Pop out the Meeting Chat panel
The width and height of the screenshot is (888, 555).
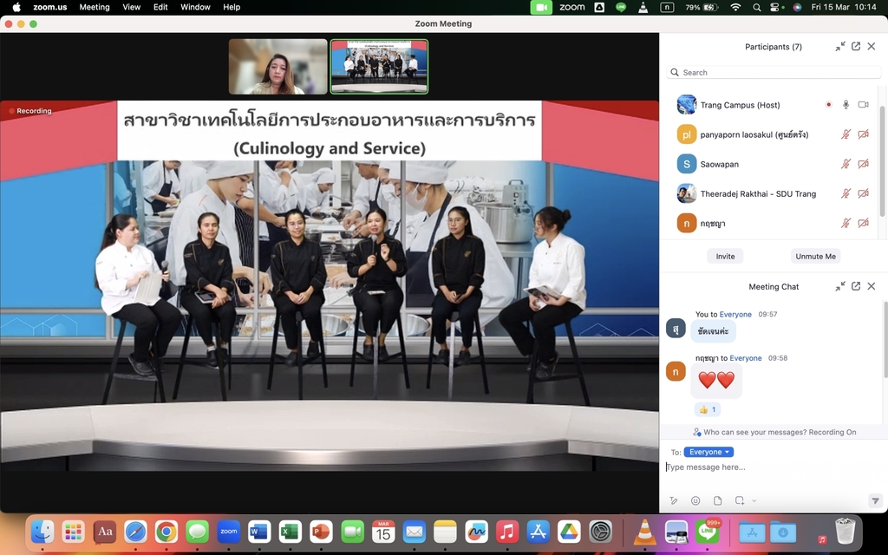[x=856, y=286]
